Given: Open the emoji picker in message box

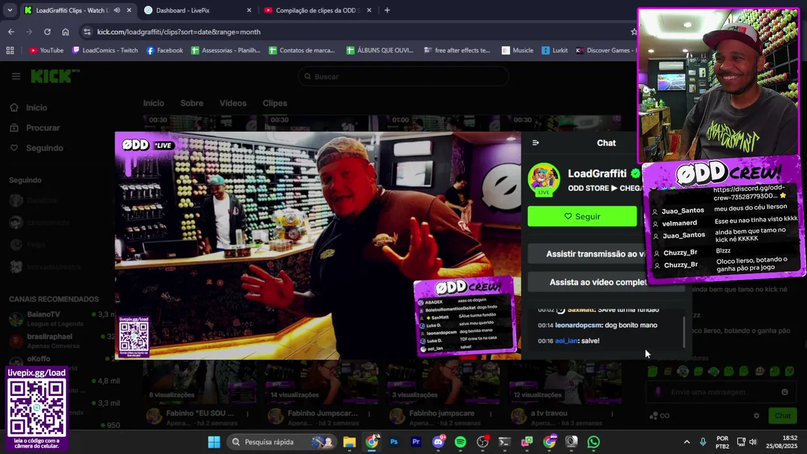Looking at the screenshot, I should coord(784,392).
